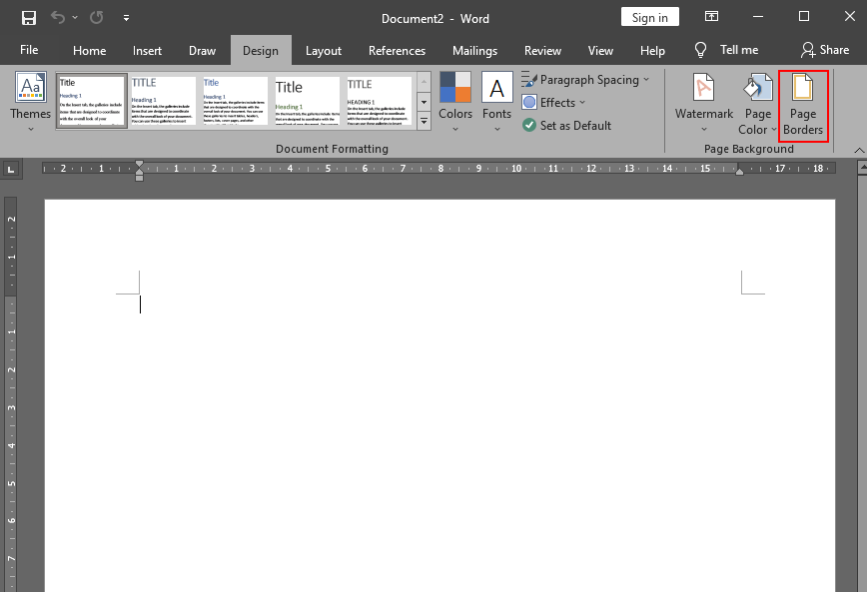The height and width of the screenshot is (592, 867).
Task: Open the style gallery More dropdown
Action: [424, 120]
